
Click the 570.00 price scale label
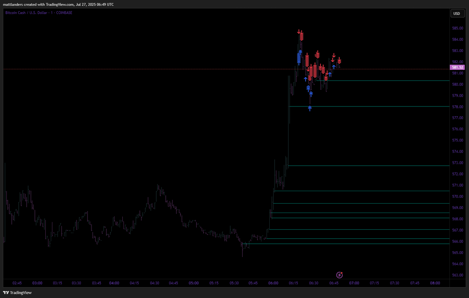pyautogui.click(x=458, y=196)
